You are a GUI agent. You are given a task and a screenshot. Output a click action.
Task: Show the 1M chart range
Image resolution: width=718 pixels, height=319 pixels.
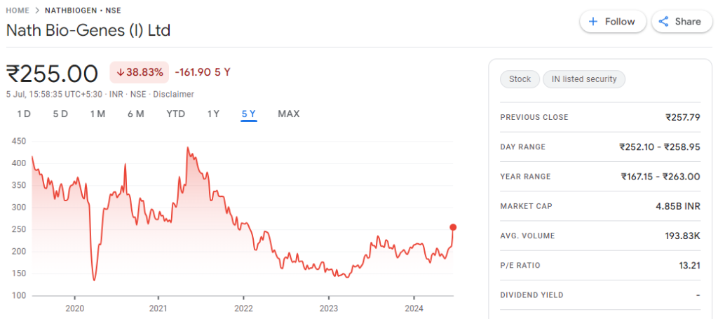[x=97, y=114]
